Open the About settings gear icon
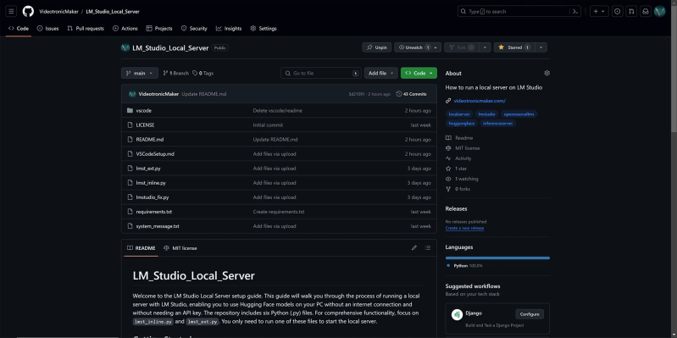This screenshot has height=338, width=677. [x=547, y=73]
